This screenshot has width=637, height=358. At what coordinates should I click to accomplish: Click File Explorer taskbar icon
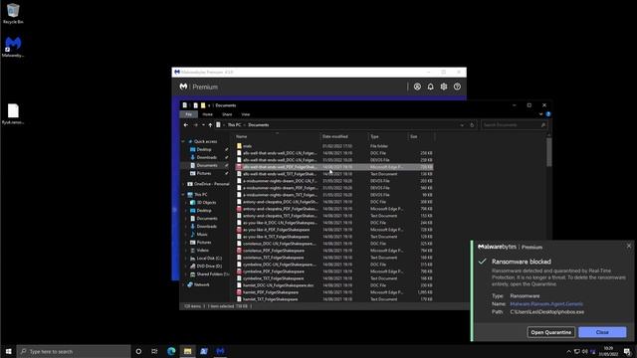click(187, 351)
